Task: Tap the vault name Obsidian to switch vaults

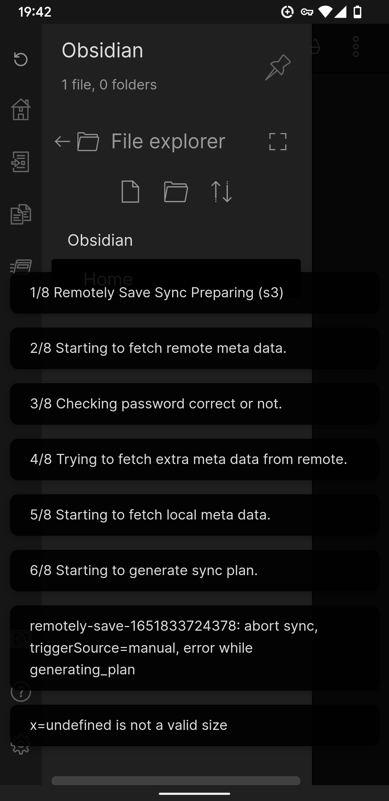Action: coord(103,50)
